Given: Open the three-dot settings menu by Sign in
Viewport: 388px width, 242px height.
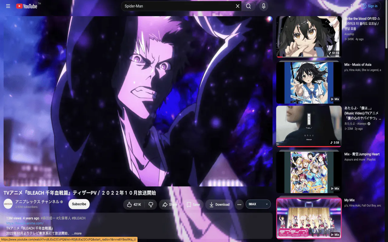Looking at the screenshot, I should (351, 6).
